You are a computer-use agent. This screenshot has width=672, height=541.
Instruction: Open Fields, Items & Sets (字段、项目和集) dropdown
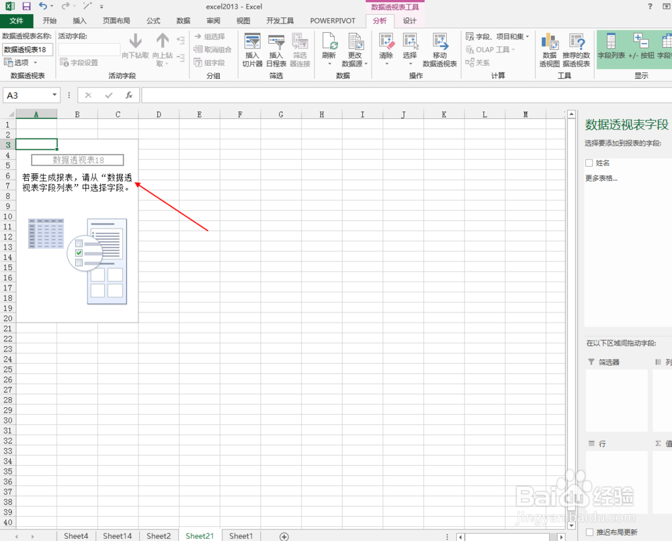497,36
